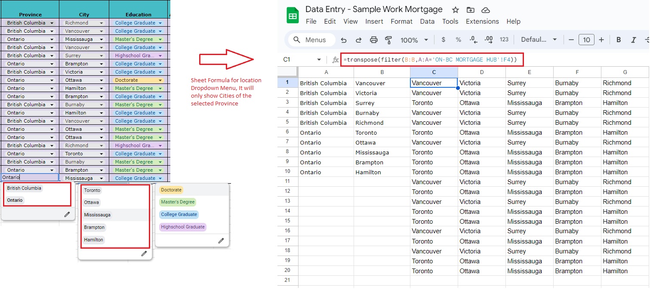Viewport: 650px width, 290px height.
Task: Click edit pencil in education dropdown list
Action: pyautogui.click(x=221, y=241)
